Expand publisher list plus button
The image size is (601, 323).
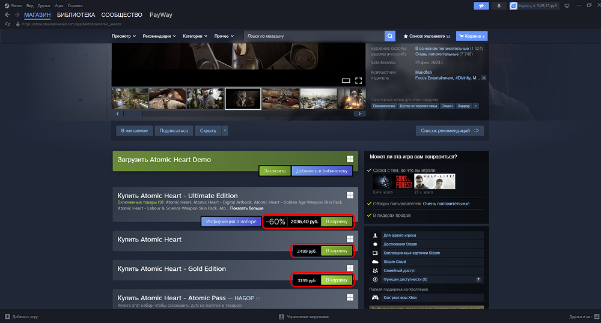pos(484,78)
